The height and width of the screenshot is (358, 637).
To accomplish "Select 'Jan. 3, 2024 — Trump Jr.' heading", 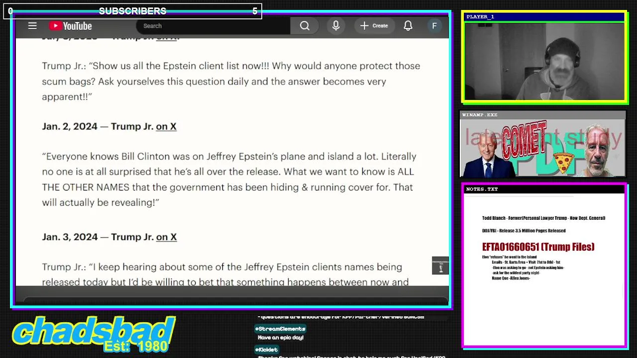I will (98, 237).
